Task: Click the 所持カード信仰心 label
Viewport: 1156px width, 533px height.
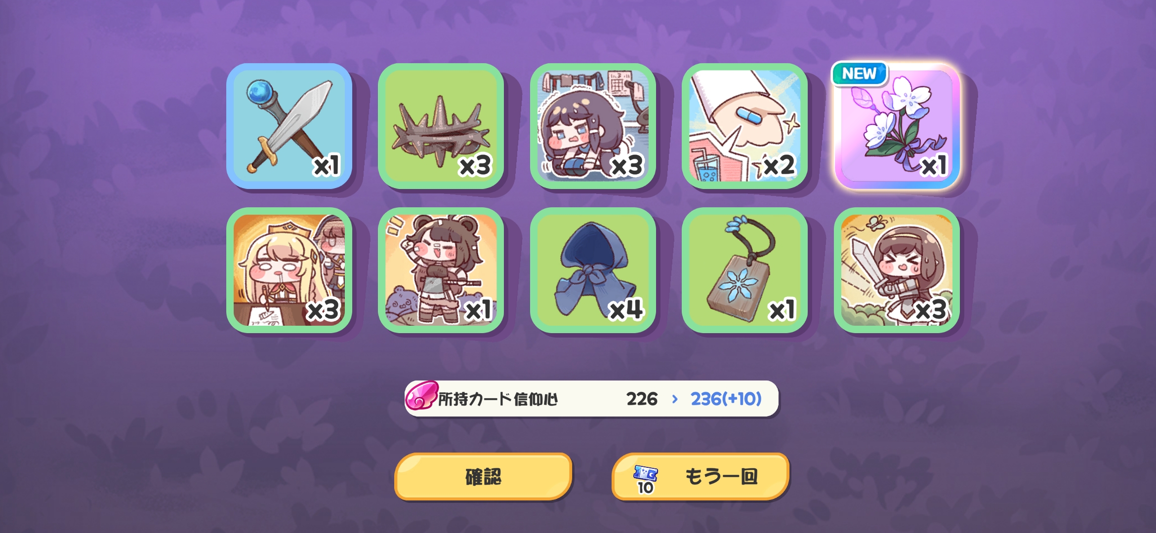Action: coord(498,399)
